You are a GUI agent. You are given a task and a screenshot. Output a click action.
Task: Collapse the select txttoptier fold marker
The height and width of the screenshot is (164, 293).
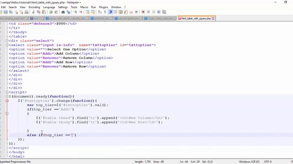[x=7, y=45]
